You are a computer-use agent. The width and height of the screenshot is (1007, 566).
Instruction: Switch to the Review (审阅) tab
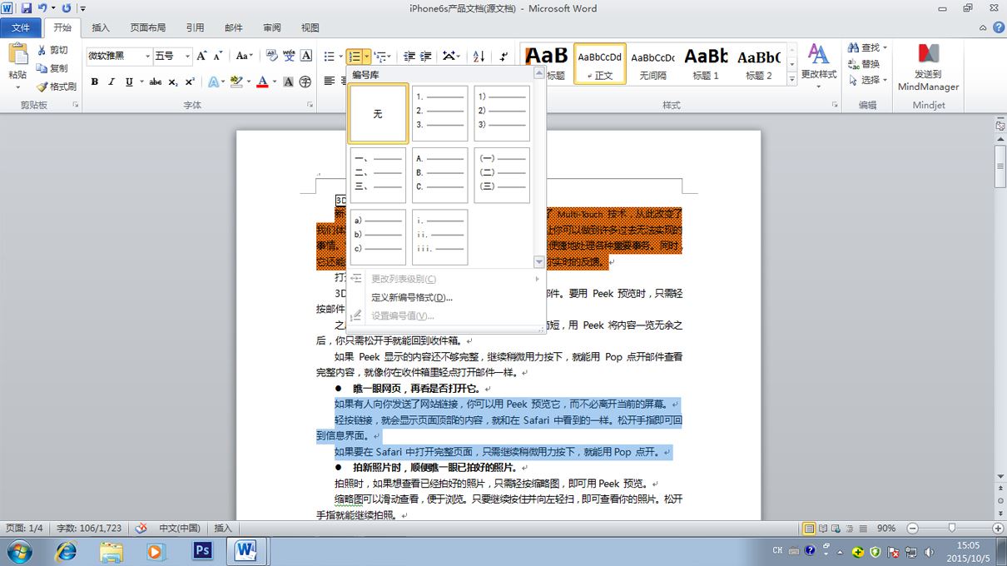point(272,27)
